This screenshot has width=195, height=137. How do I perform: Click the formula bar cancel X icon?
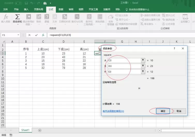point(29,35)
